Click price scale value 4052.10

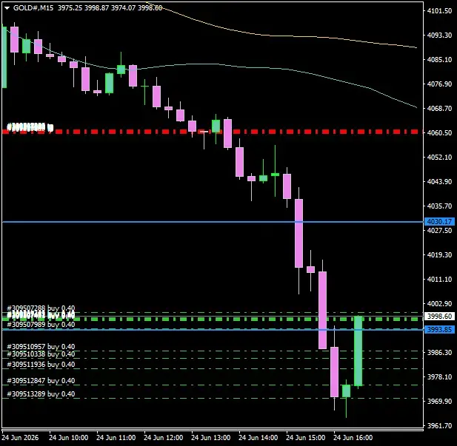[x=439, y=158]
